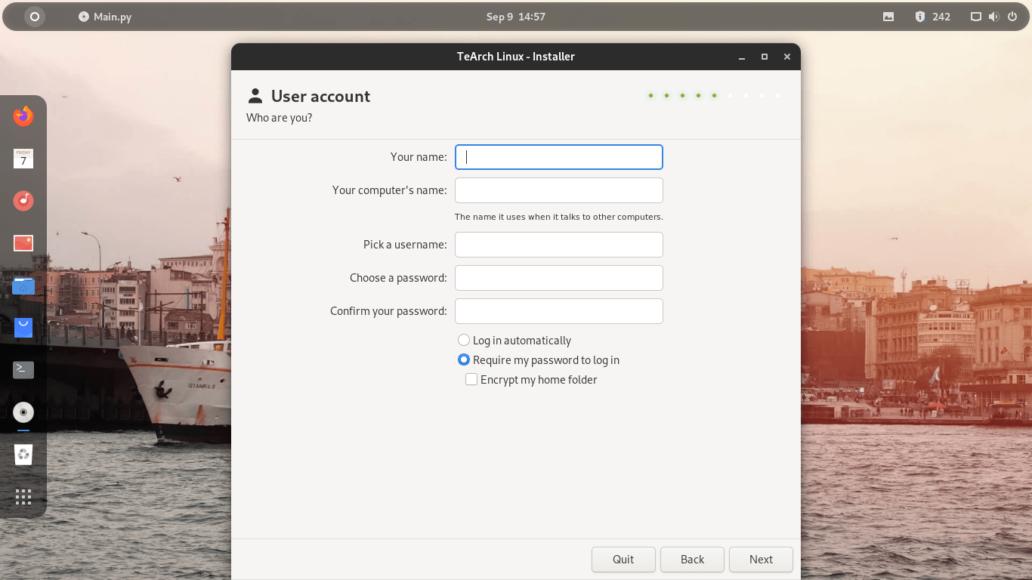Click the volume icon in top bar
Image resolution: width=1032 pixels, height=580 pixels.
pos(994,17)
